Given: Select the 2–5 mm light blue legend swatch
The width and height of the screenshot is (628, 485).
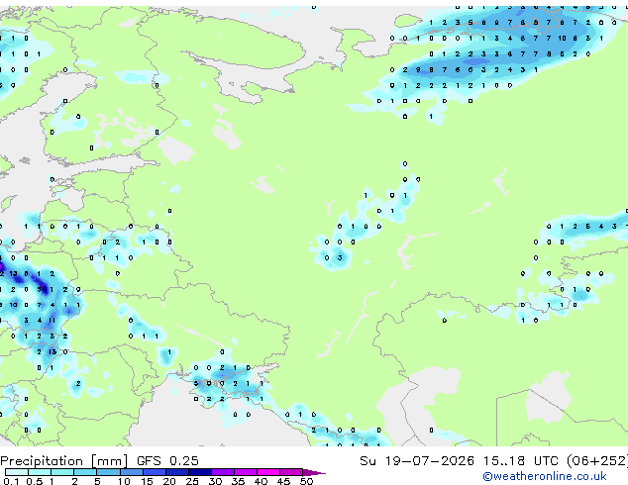Looking at the screenshot, I should click(85, 472).
